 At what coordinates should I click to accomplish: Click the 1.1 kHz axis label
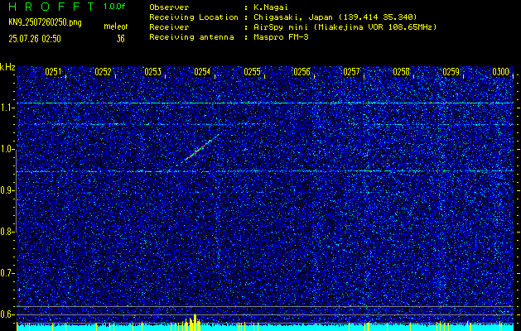(x=7, y=108)
